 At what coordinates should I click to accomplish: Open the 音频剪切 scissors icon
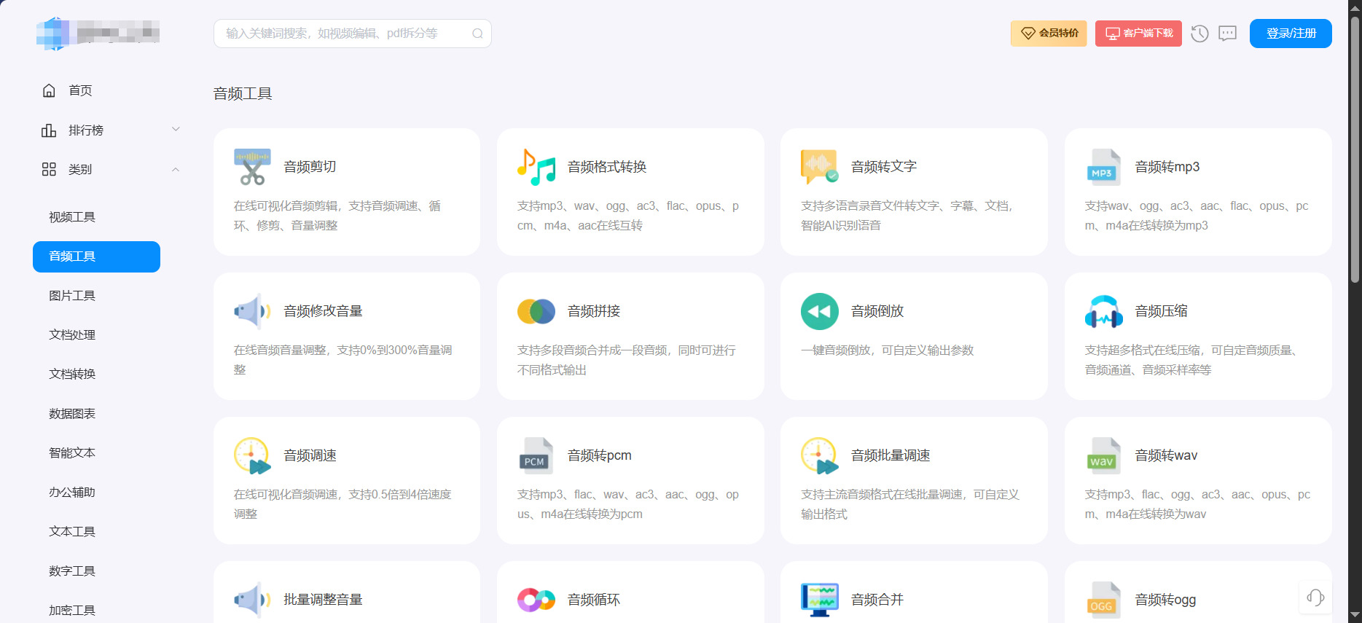point(252,167)
